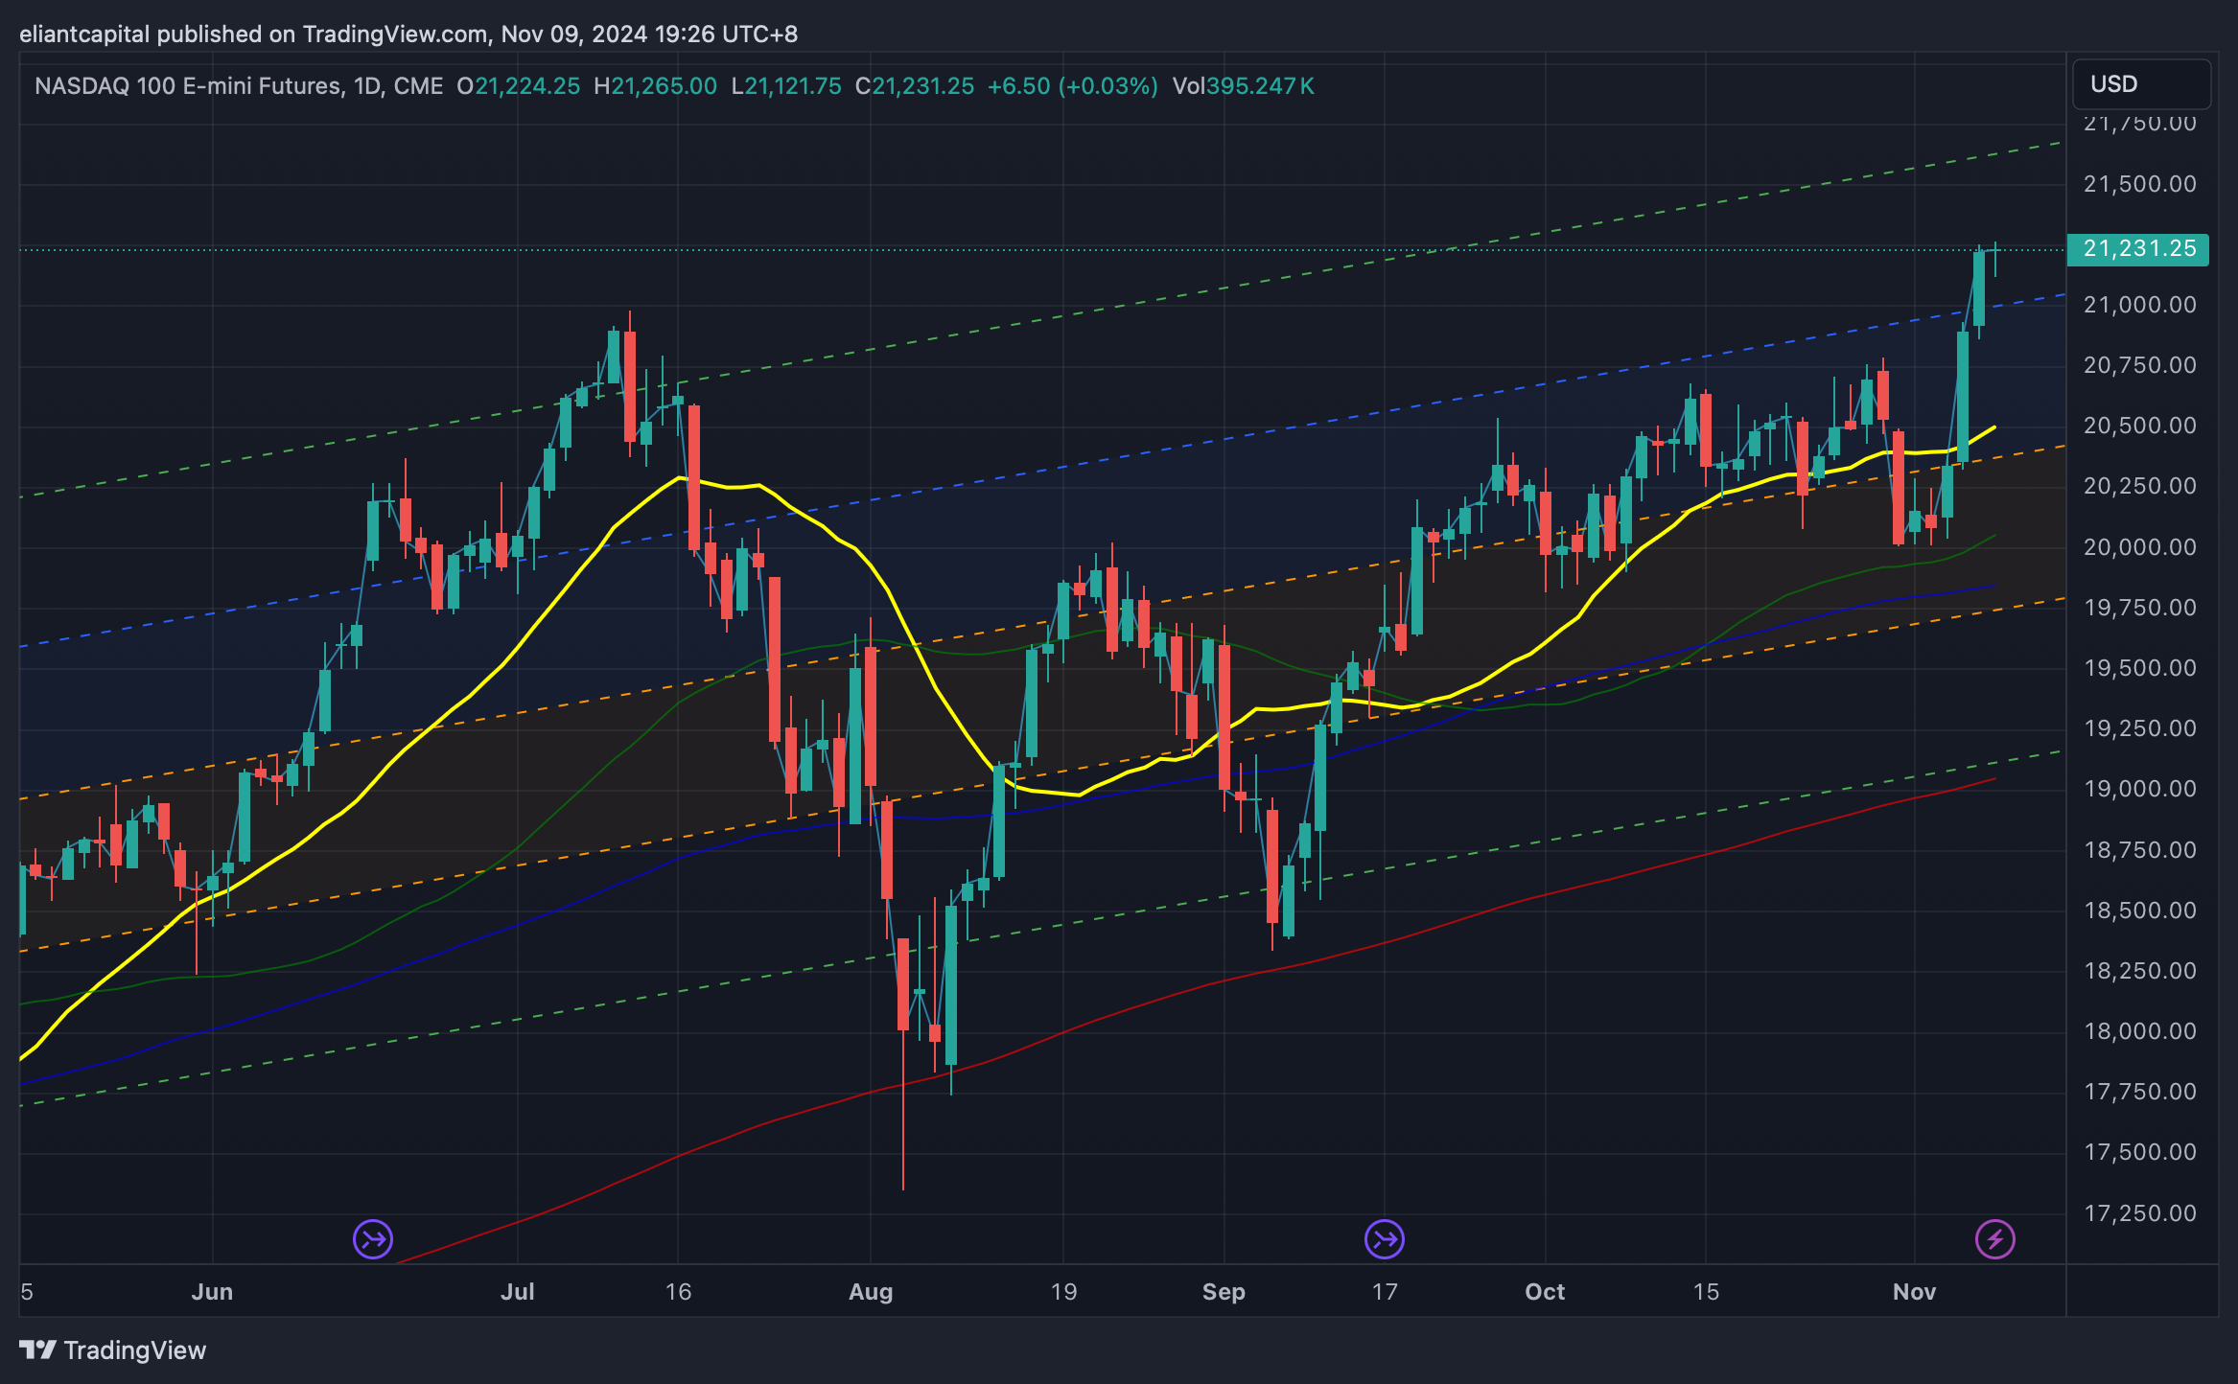This screenshot has width=2238, height=1384.
Task: Click the contract rollover icon near mid-June
Action: point(373,1239)
